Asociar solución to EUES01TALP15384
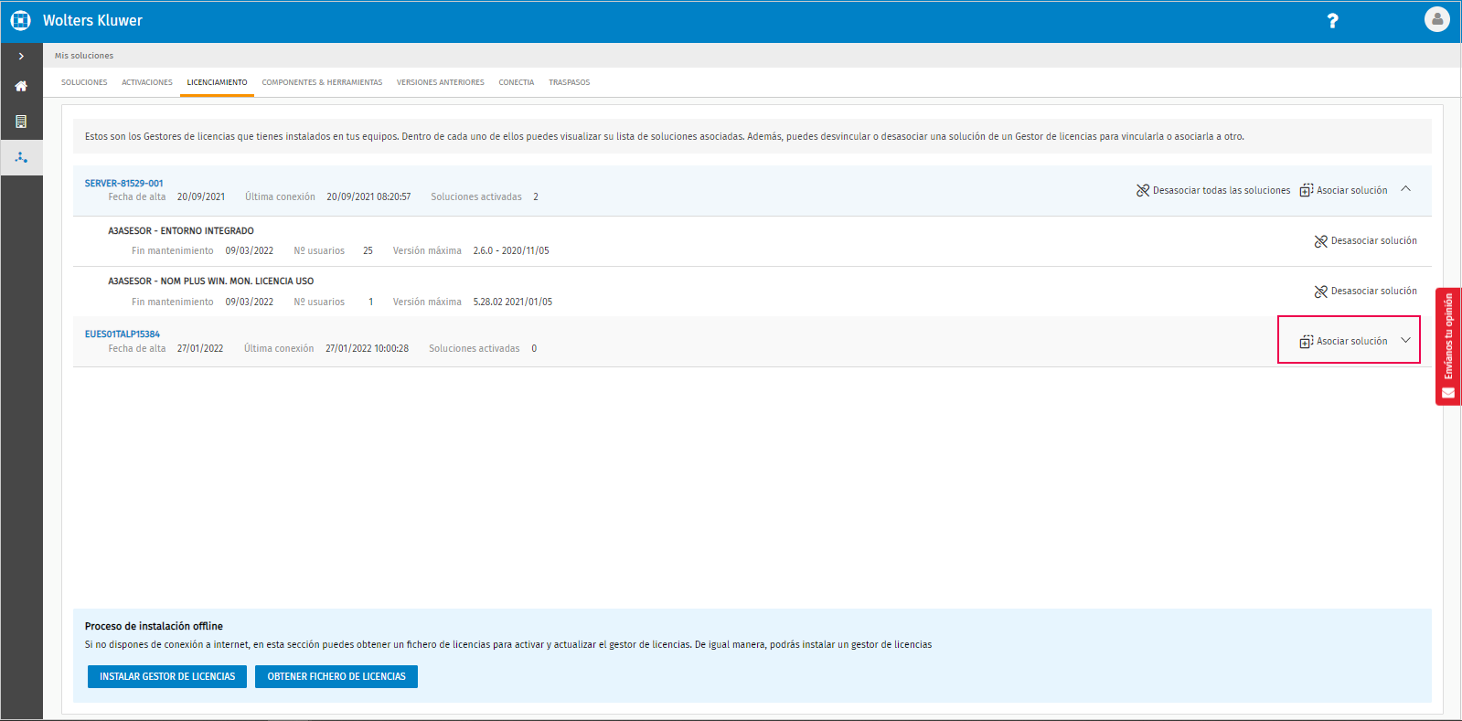 pos(1343,341)
